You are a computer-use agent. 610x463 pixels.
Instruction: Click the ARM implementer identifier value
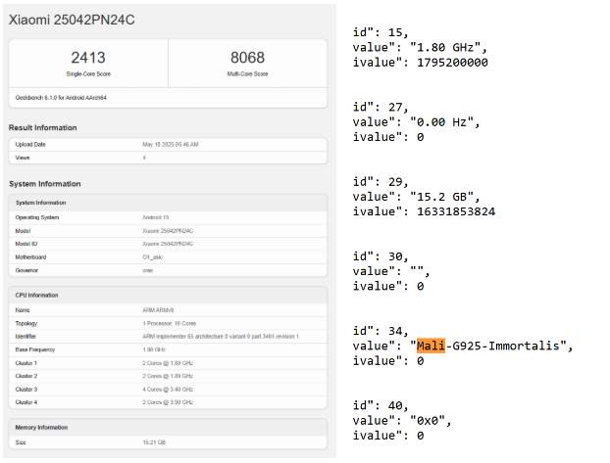[x=221, y=337]
